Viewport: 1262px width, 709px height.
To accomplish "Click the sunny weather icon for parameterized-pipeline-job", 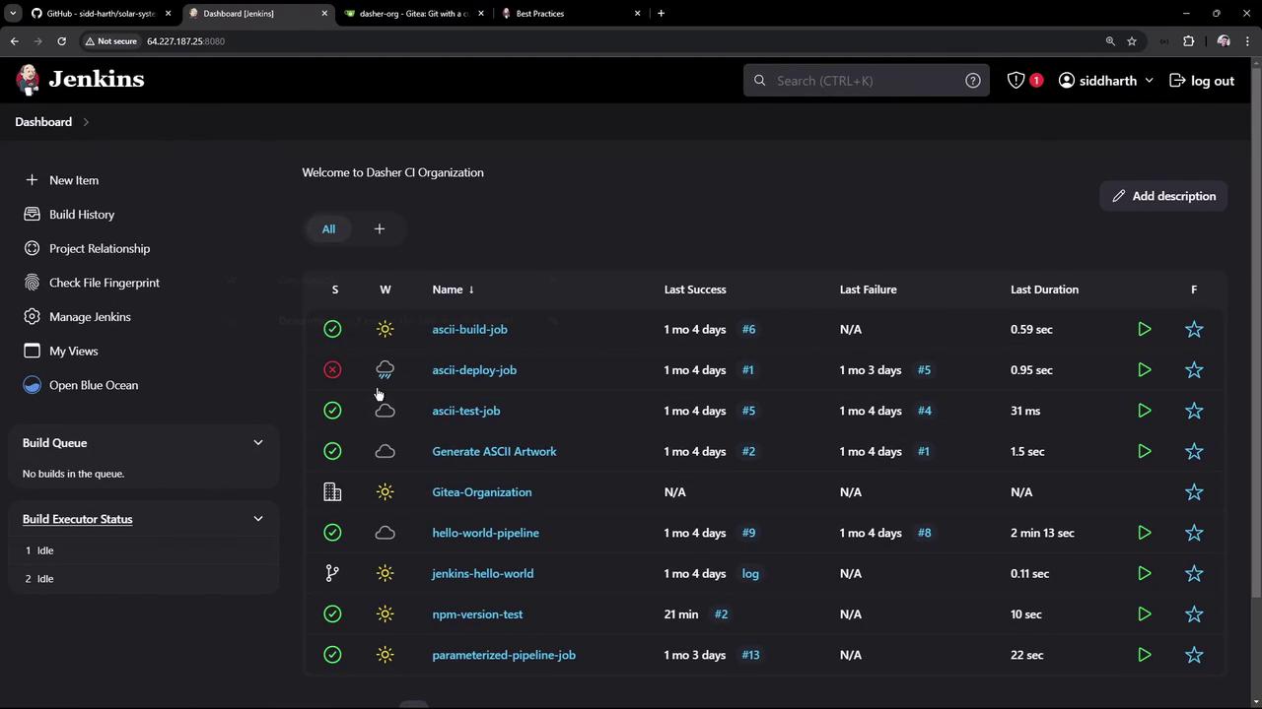I will pos(385,655).
